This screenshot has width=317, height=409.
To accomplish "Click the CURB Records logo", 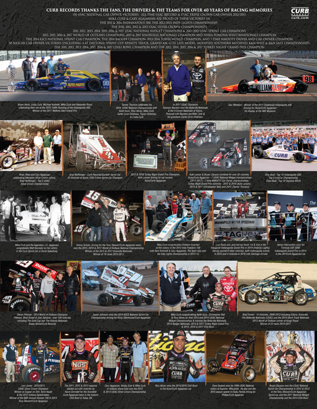I will point(300,12).
